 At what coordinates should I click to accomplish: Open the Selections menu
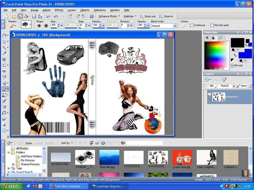(100, 10)
